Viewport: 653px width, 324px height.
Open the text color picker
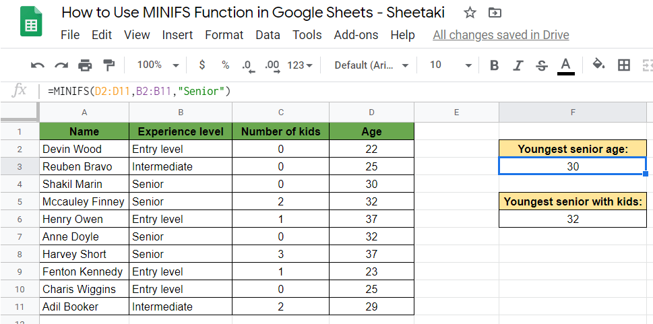point(566,65)
